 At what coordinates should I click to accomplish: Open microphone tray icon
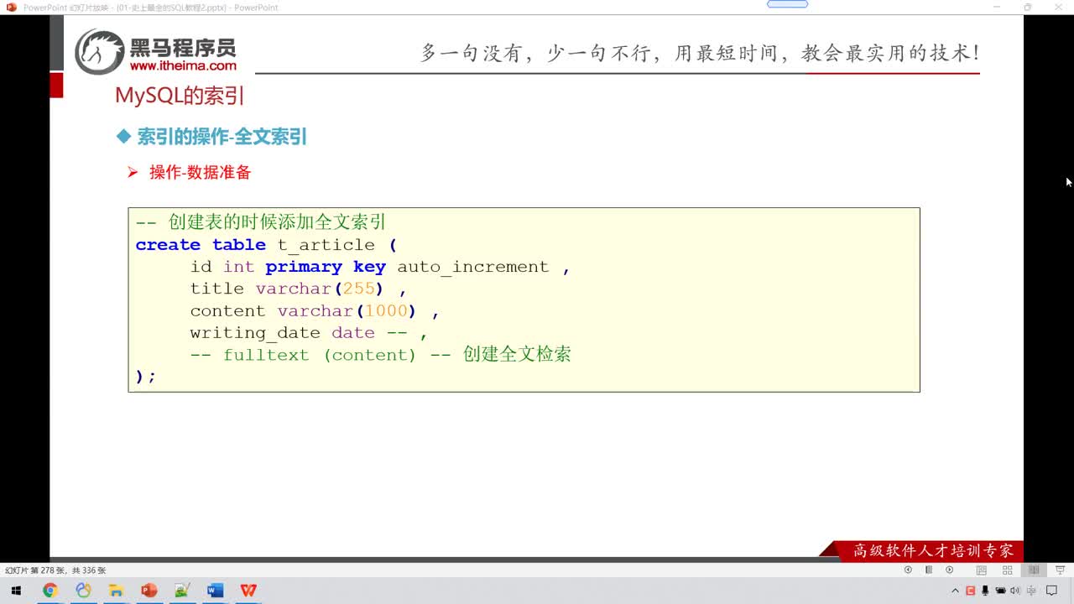(985, 591)
